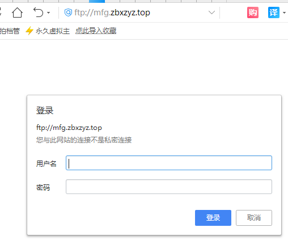Open the translate icon dropdown arrow
Viewport: 288px width, 240px height.
coord(284,12)
